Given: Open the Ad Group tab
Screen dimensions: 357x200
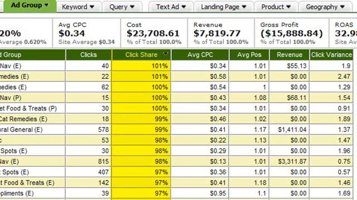Looking at the screenshot, I should coord(30,6).
